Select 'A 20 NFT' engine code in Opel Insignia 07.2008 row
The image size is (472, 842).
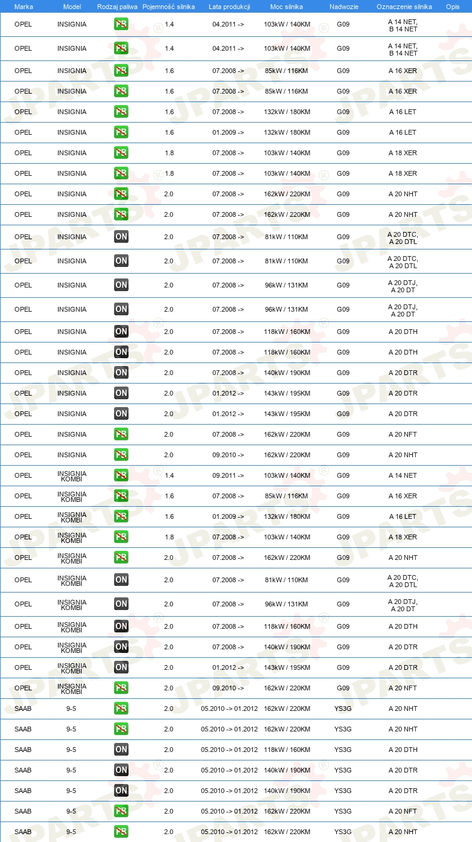pos(403,434)
